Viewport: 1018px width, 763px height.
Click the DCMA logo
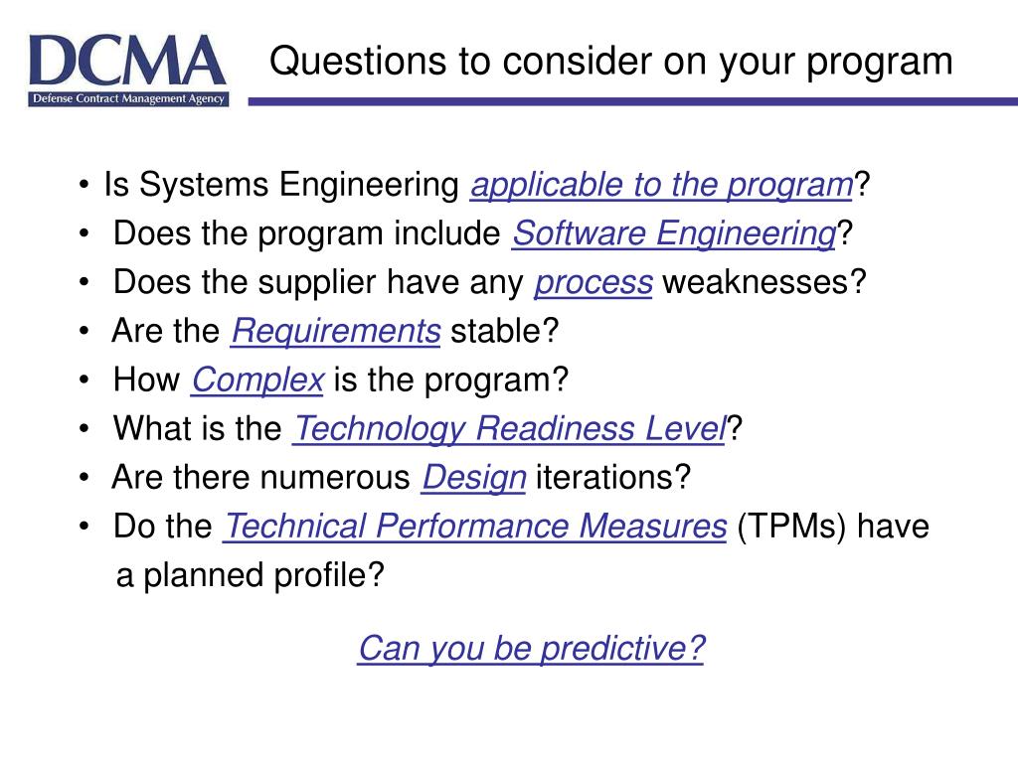pyautogui.click(x=128, y=71)
